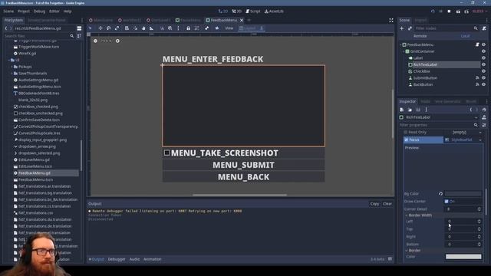Activate the Select mode arrow tool
Viewport: 491px width, 276px height.
tap(91, 28)
